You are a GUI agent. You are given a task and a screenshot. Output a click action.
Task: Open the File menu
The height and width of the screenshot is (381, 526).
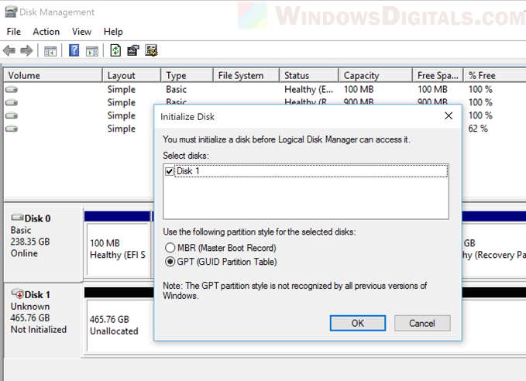14,32
